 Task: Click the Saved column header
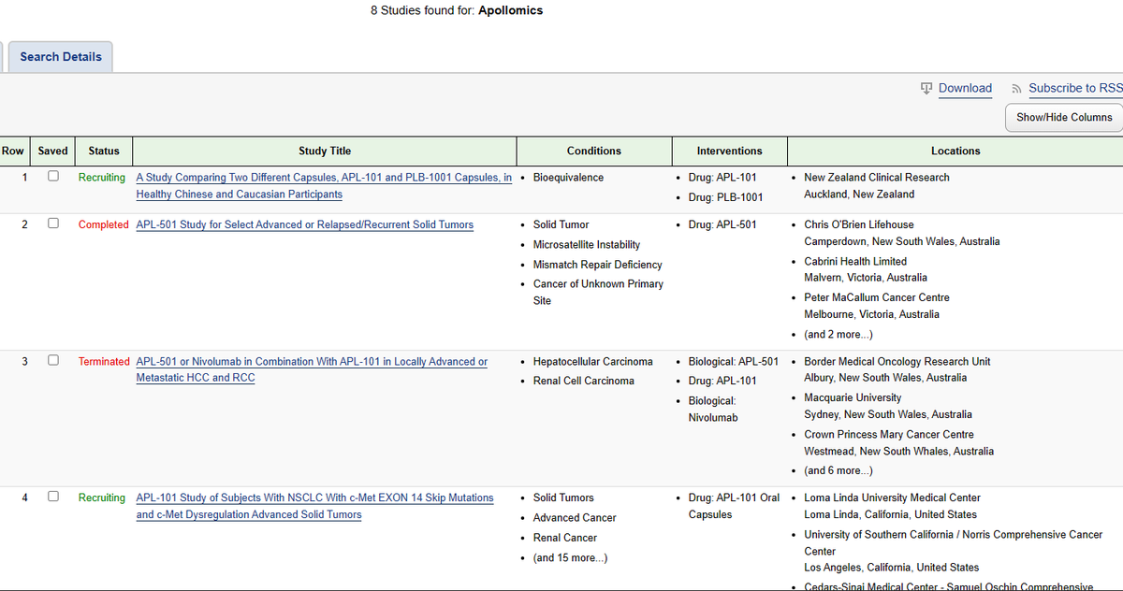tap(52, 151)
